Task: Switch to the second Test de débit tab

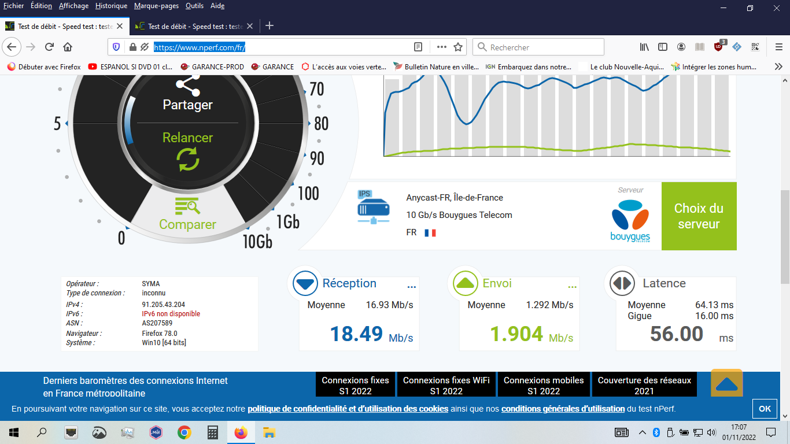Action: [x=195, y=26]
